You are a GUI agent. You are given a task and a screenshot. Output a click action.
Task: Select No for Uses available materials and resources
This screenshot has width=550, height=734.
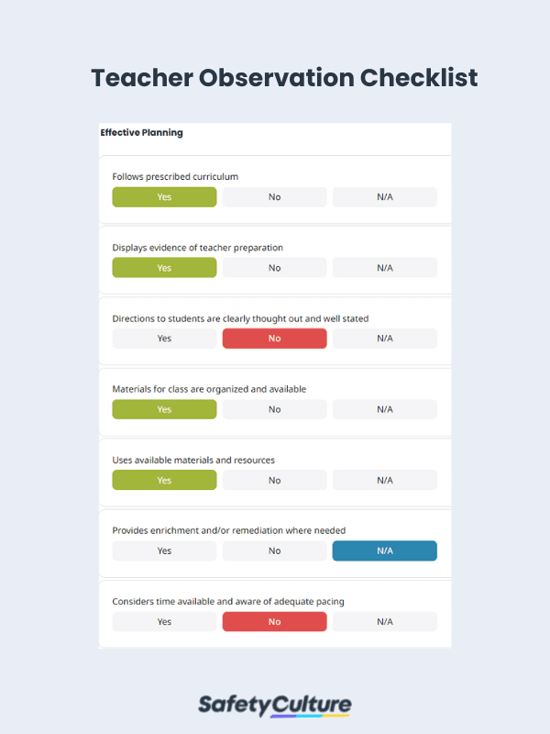pos(274,480)
